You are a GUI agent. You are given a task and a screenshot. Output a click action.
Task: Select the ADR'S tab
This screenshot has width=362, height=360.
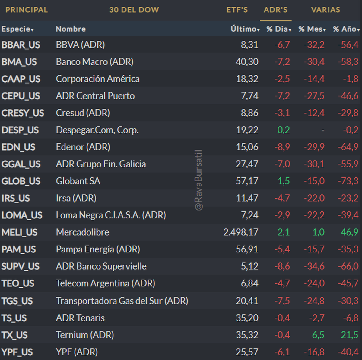tap(276, 10)
